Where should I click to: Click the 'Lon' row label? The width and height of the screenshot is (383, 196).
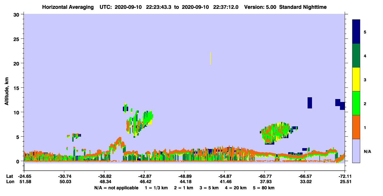tap(10, 182)
